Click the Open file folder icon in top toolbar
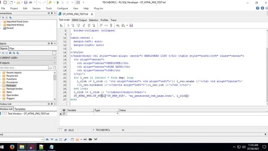Viewport: 268px width, 151px height. 18,3
